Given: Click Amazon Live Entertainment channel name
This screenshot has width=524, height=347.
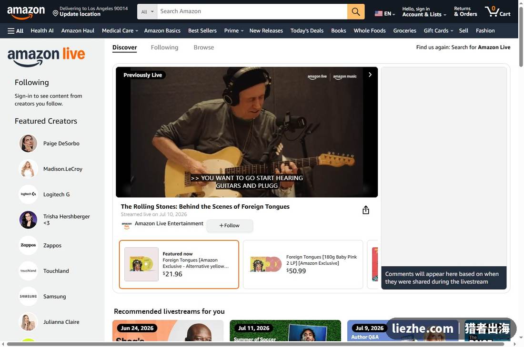Looking at the screenshot, I should coord(169,223).
